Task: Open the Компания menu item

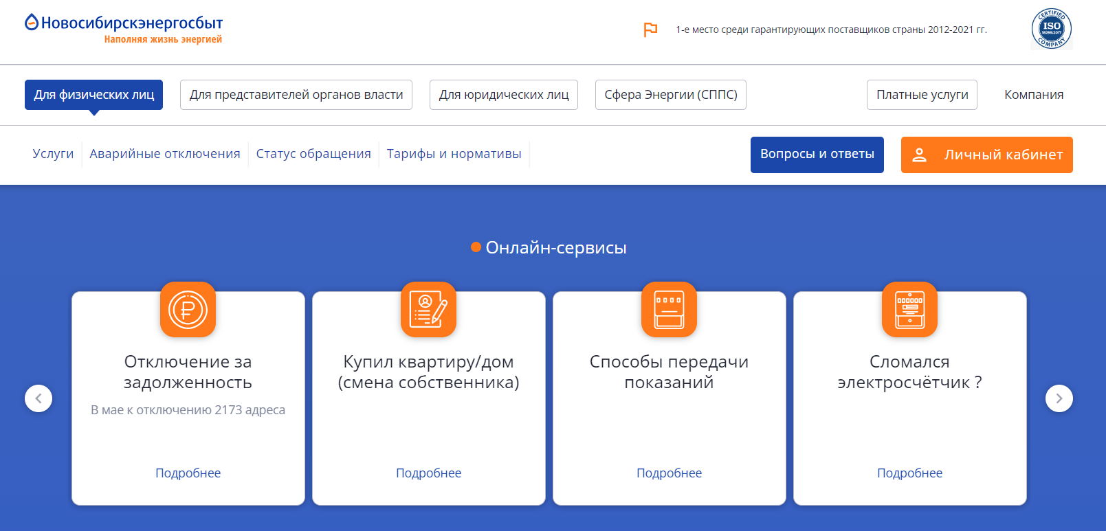Action: [x=1034, y=95]
